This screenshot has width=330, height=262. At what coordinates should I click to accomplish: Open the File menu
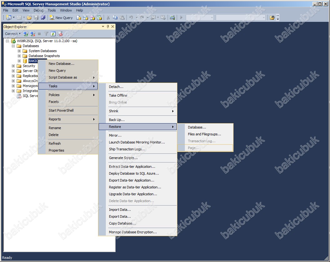pos(6,10)
